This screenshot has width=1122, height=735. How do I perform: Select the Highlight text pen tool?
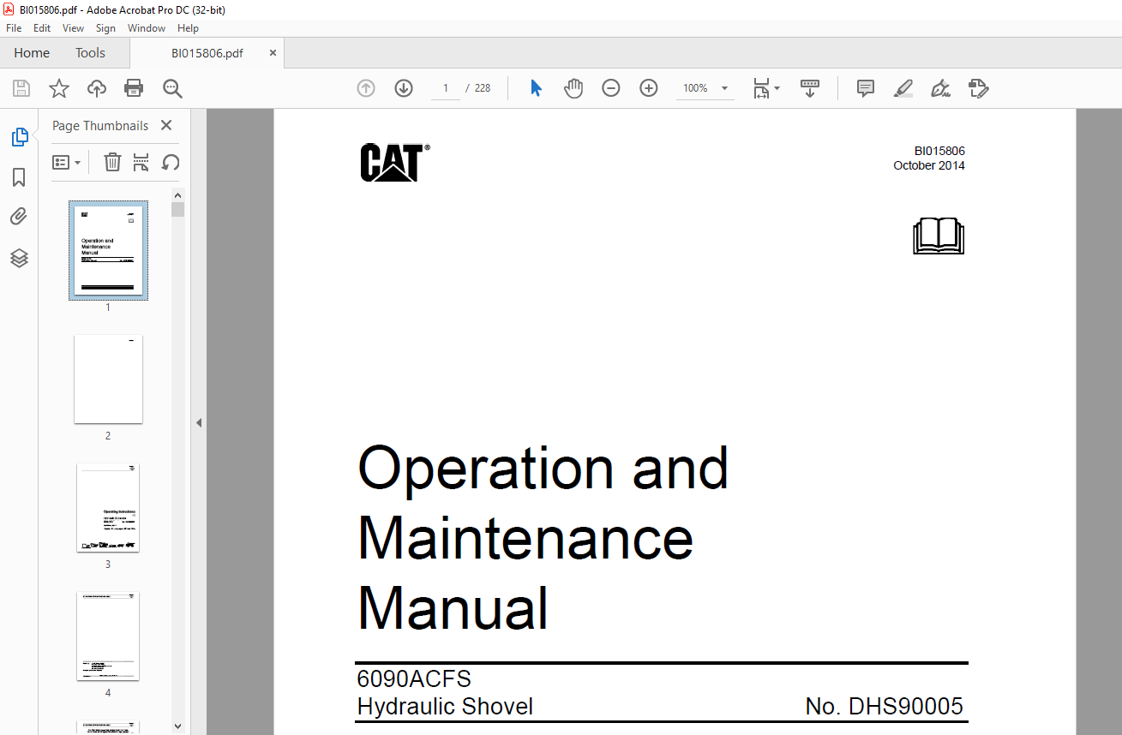pos(903,88)
